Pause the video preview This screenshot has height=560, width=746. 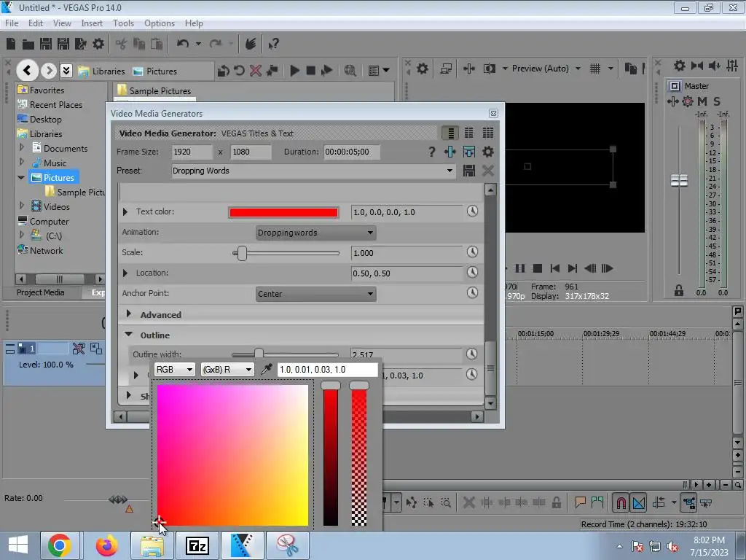(520, 268)
